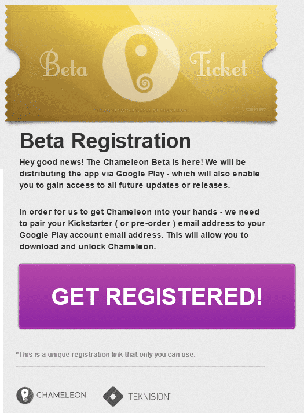Click the horizontal divider line above the logos
Screen dimensions: 304x413
141,366
